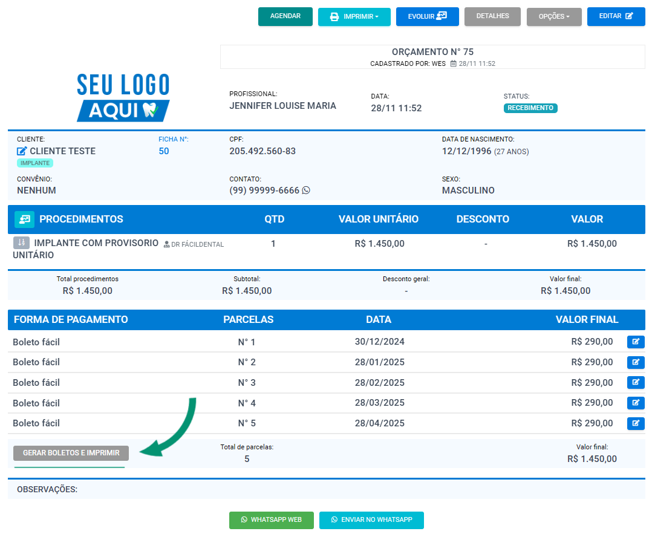Click the date 28/01/2025 in installments
The image size is (652, 537).
(x=379, y=362)
